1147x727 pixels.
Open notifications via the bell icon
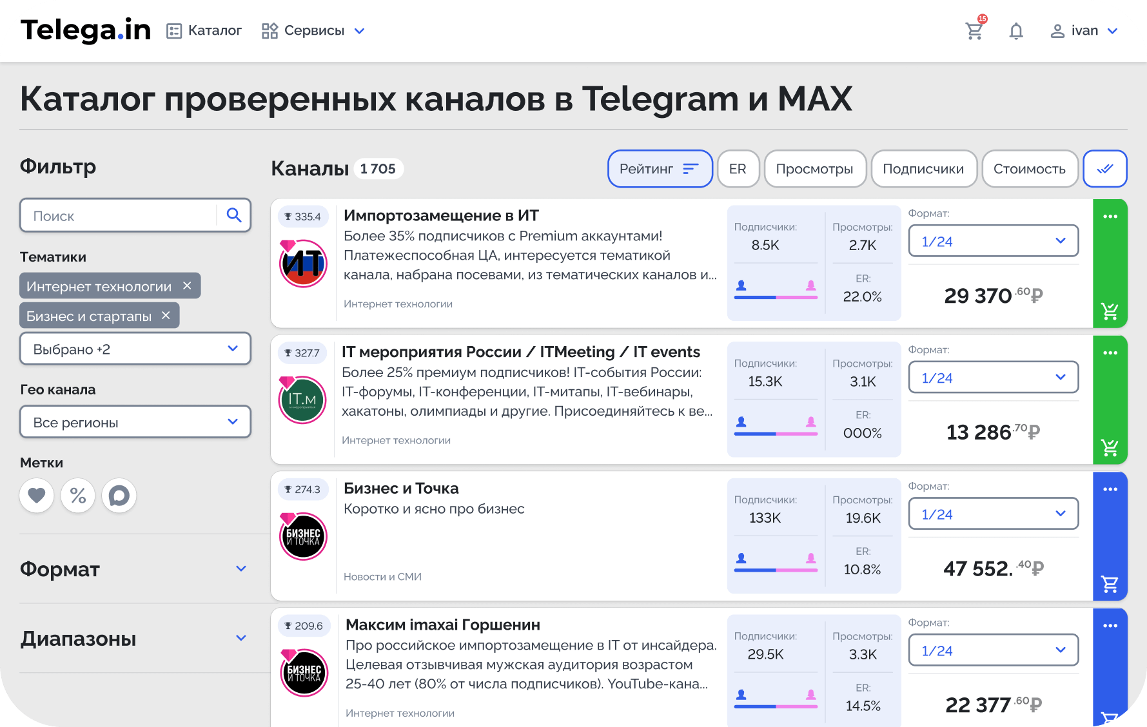click(1015, 30)
